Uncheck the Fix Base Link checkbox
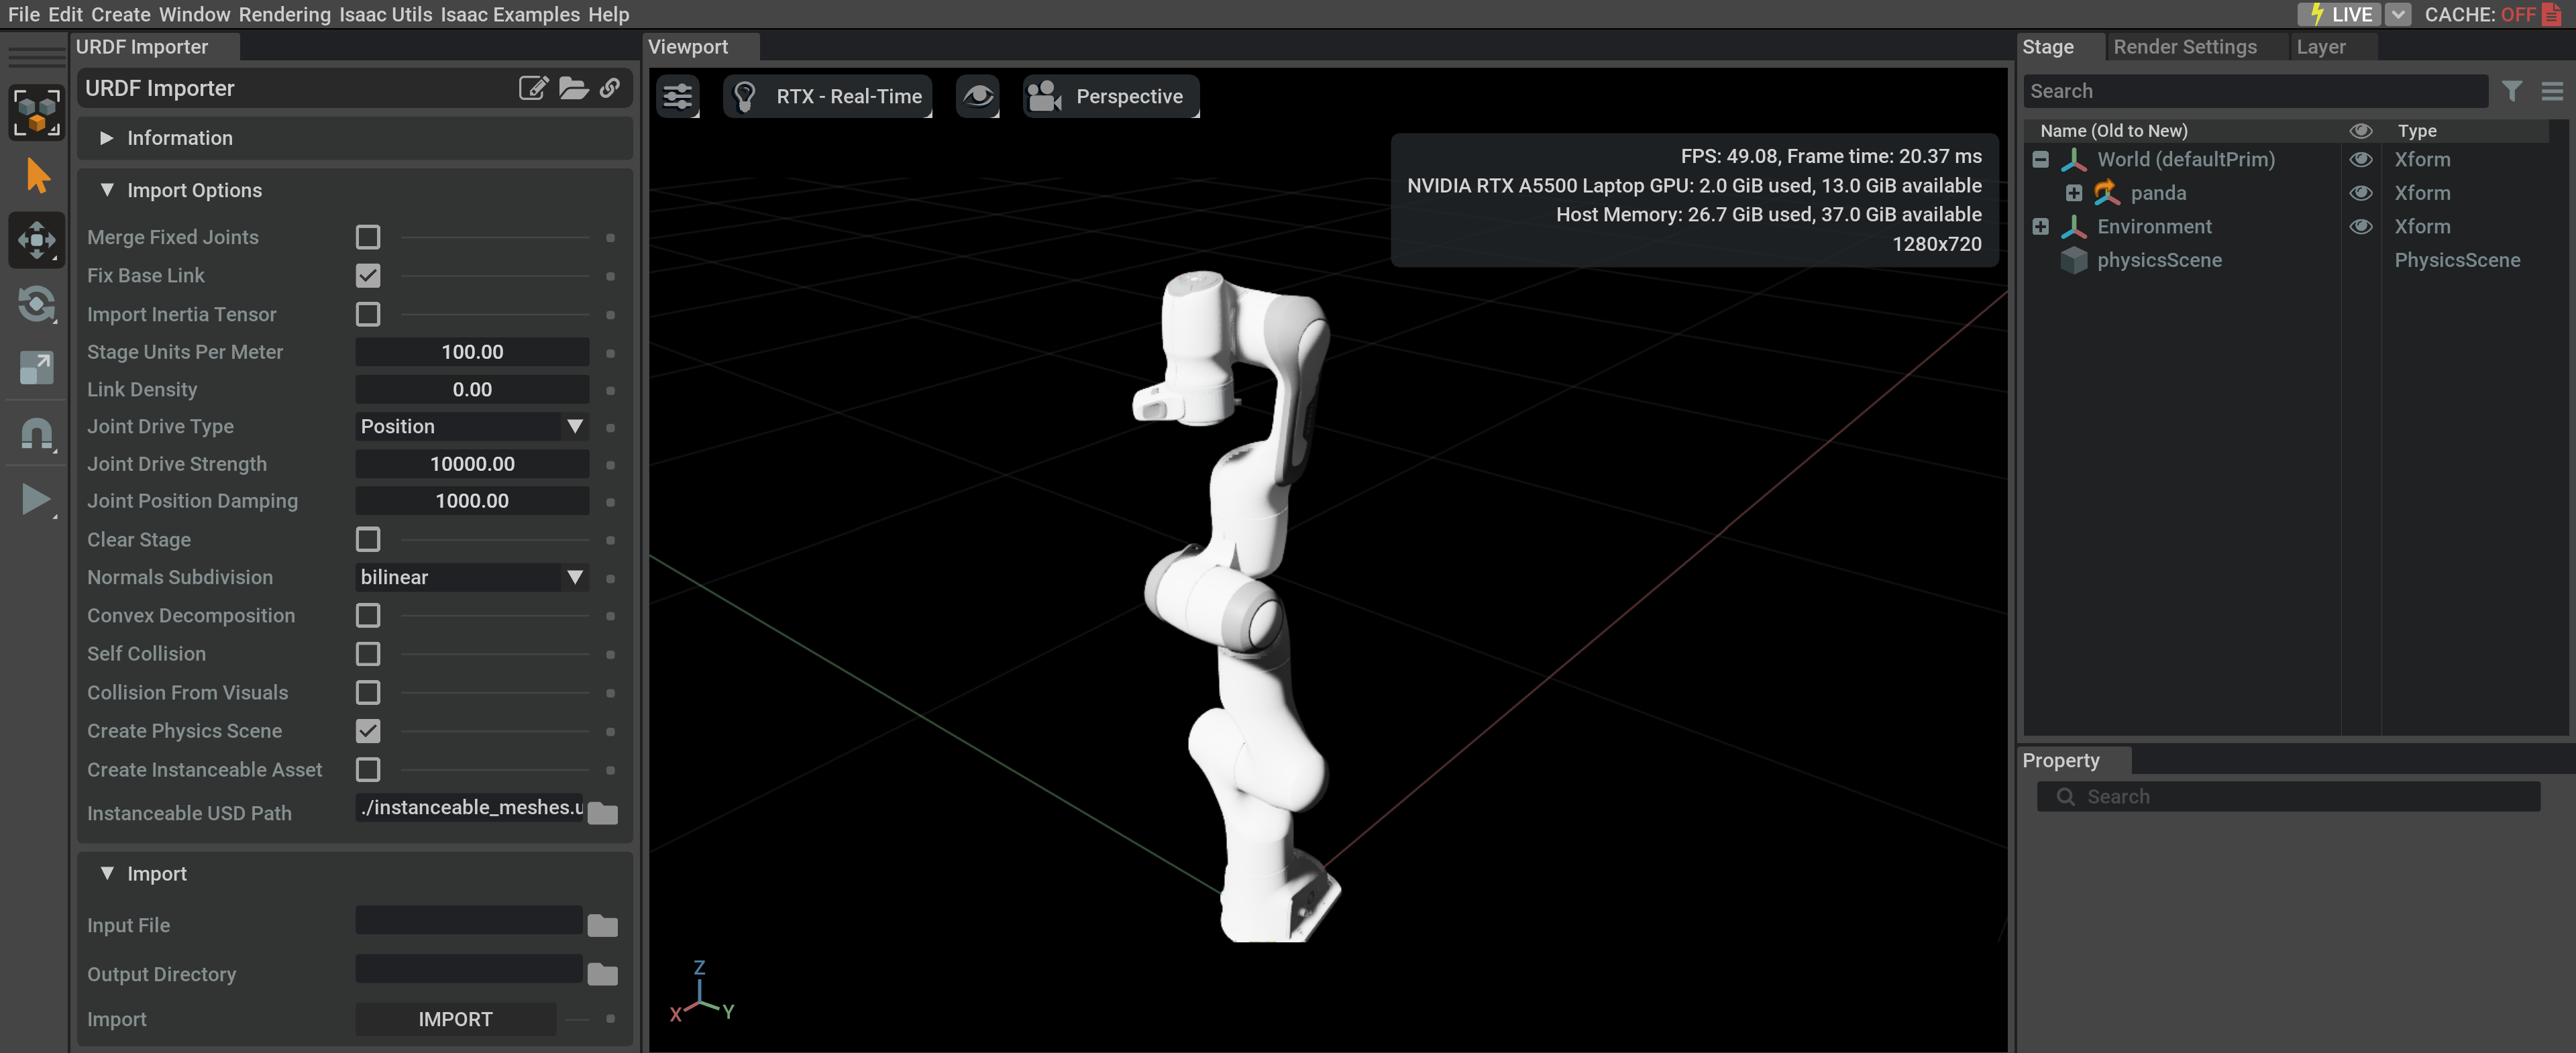The height and width of the screenshot is (1053, 2576). click(368, 275)
